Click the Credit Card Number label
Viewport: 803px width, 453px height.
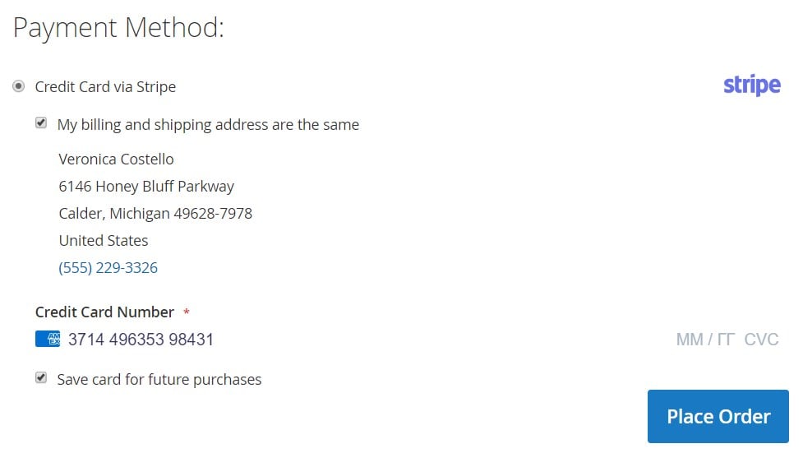click(x=104, y=312)
